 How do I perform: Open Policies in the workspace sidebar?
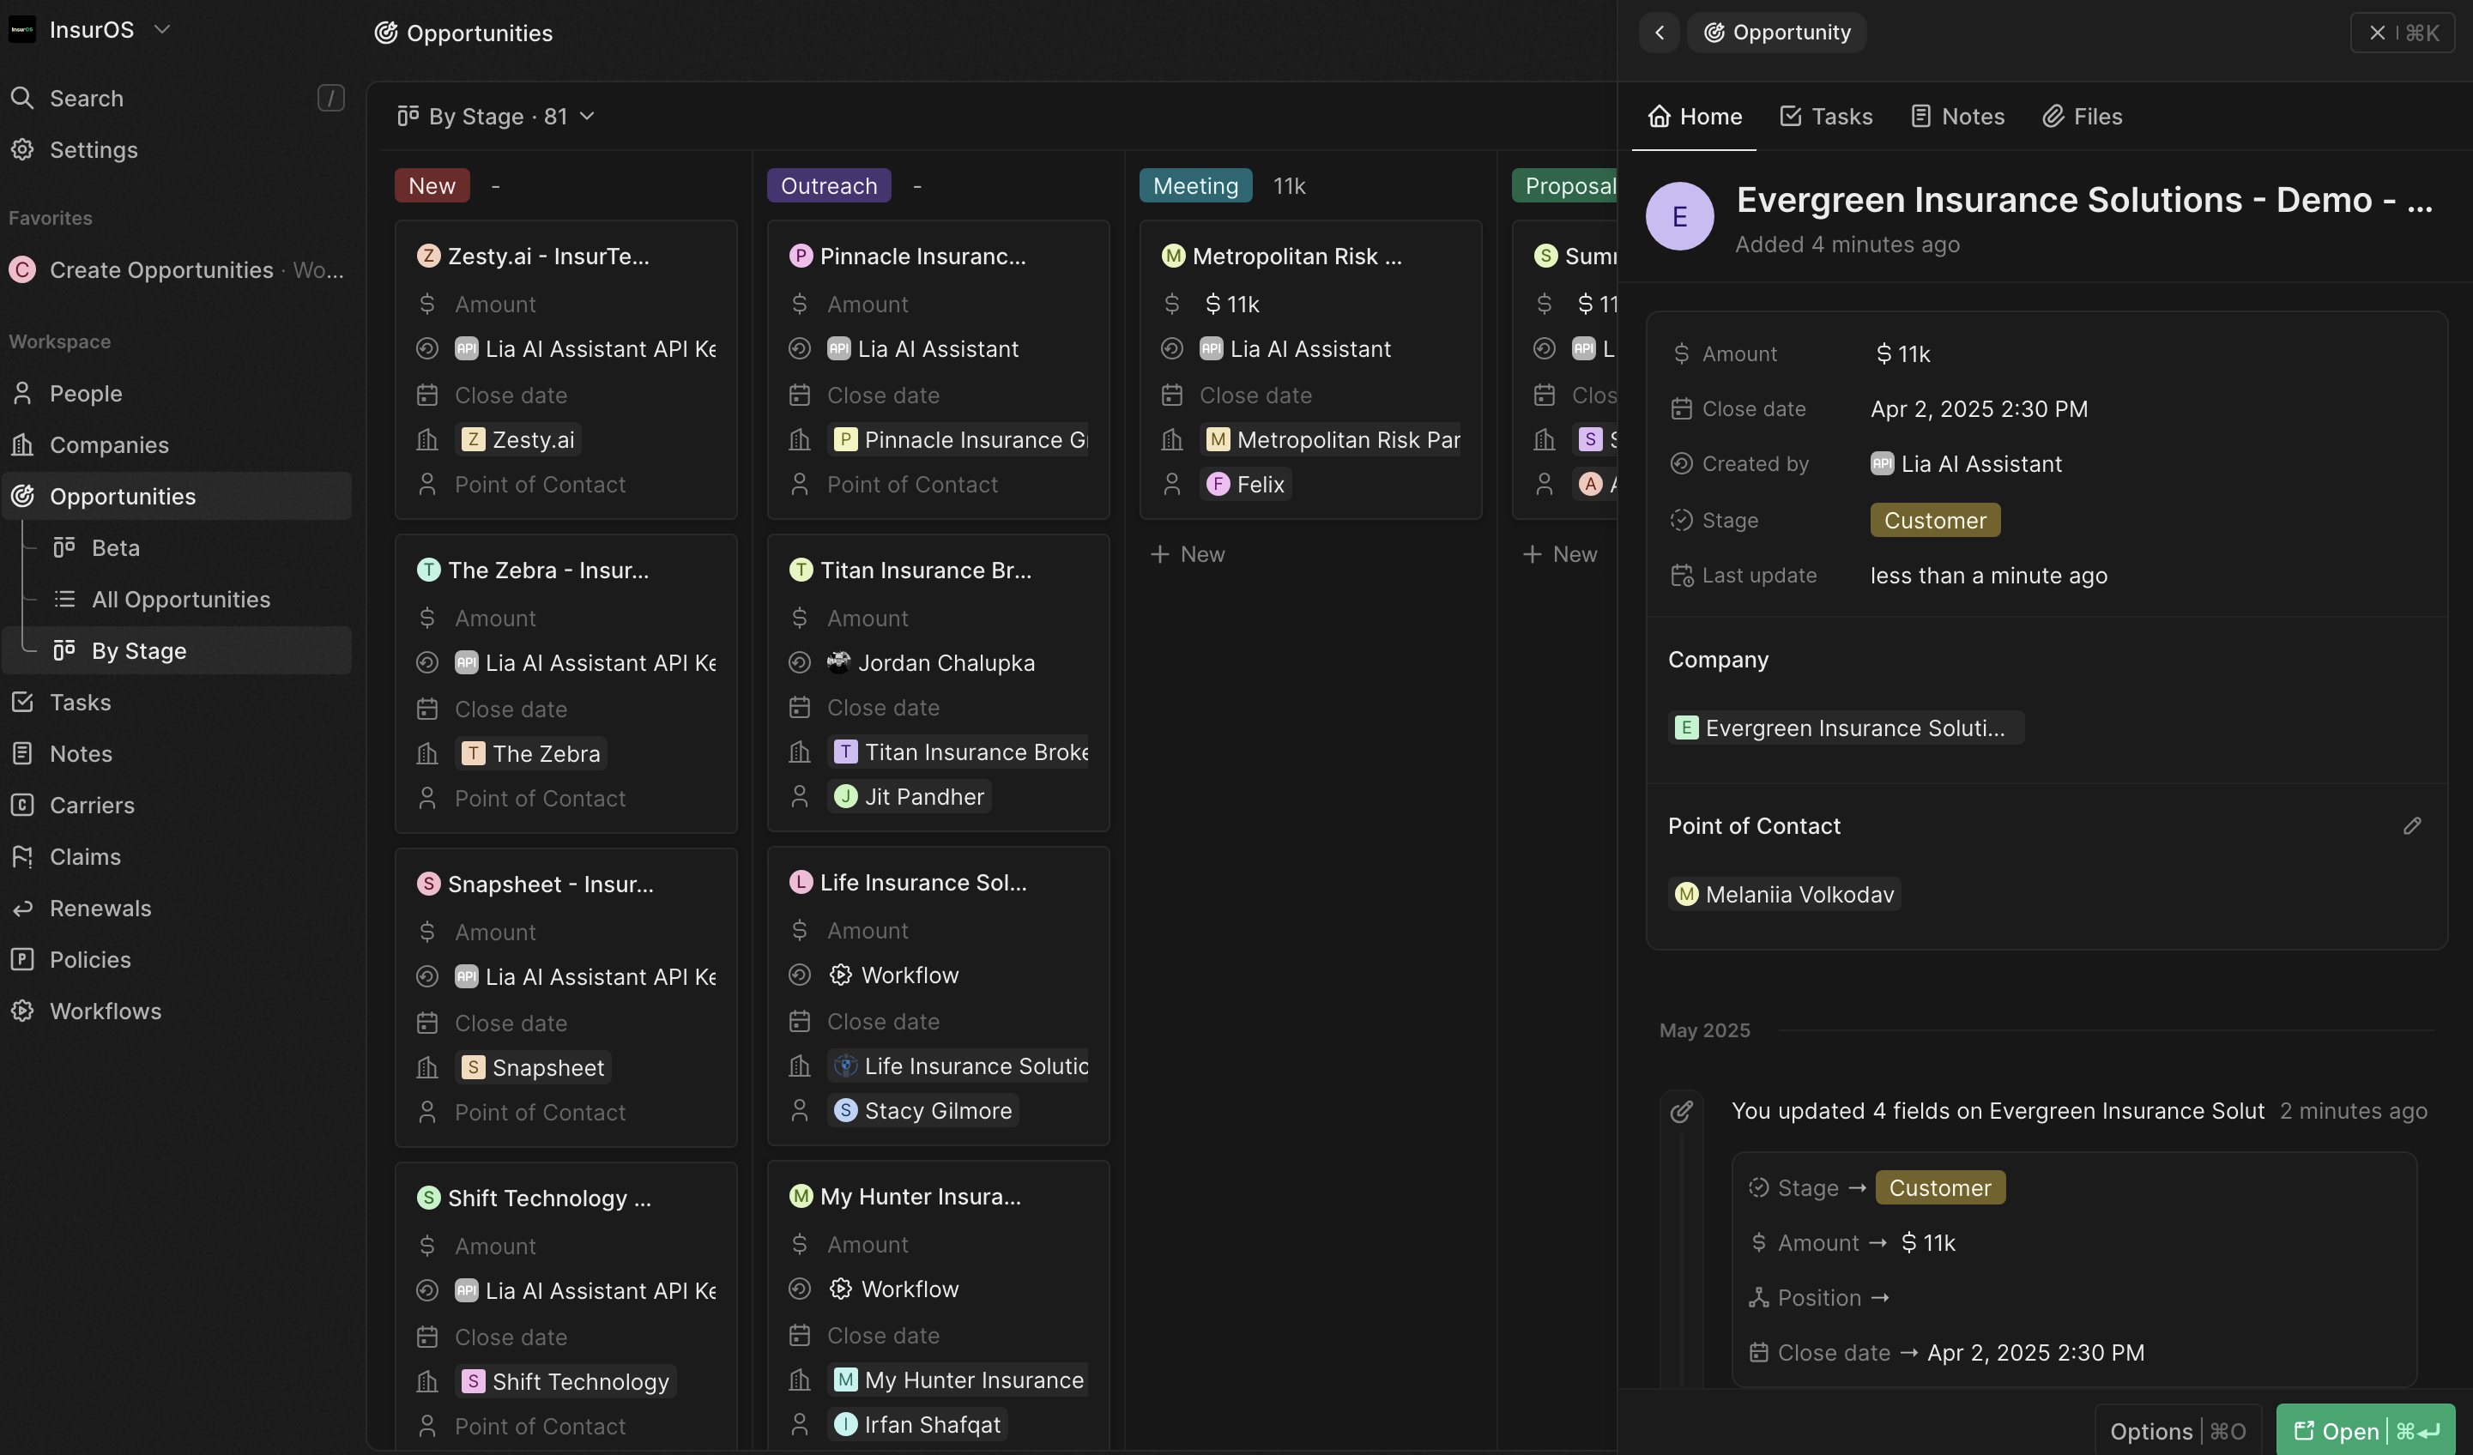[89, 959]
